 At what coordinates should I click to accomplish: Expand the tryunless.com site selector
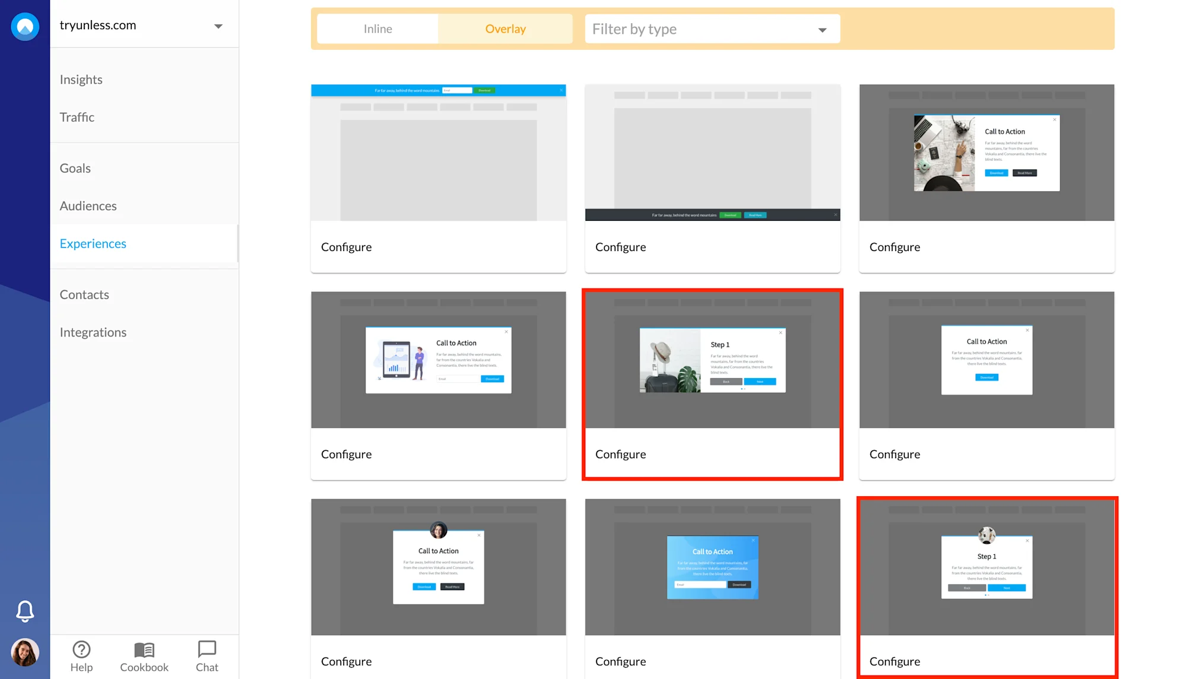click(218, 26)
